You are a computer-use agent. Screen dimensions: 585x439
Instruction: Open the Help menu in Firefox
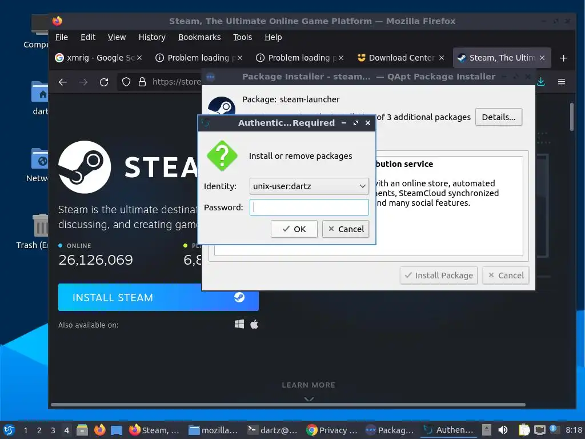pos(273,37)
